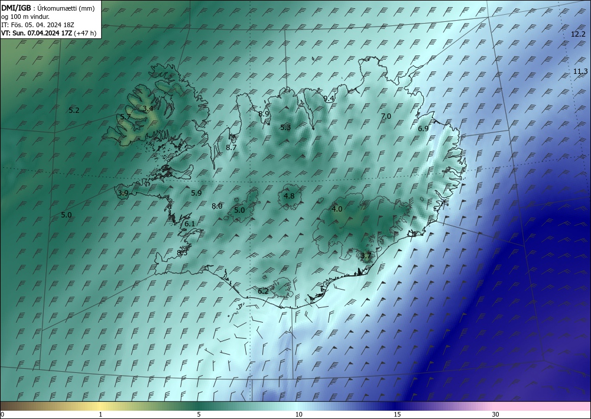
Task: Click the 15 tick label on the color bar
Action: coord(397,415)
